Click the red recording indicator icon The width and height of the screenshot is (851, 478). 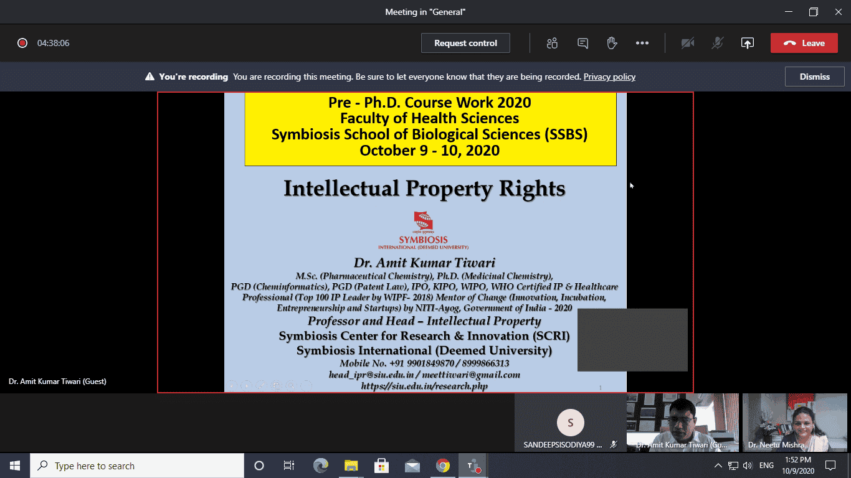pos(22,43)
